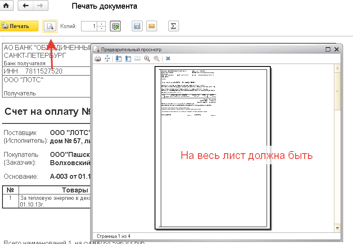
Task: Save the document with the diskette icon
Action: click(137, 26)
